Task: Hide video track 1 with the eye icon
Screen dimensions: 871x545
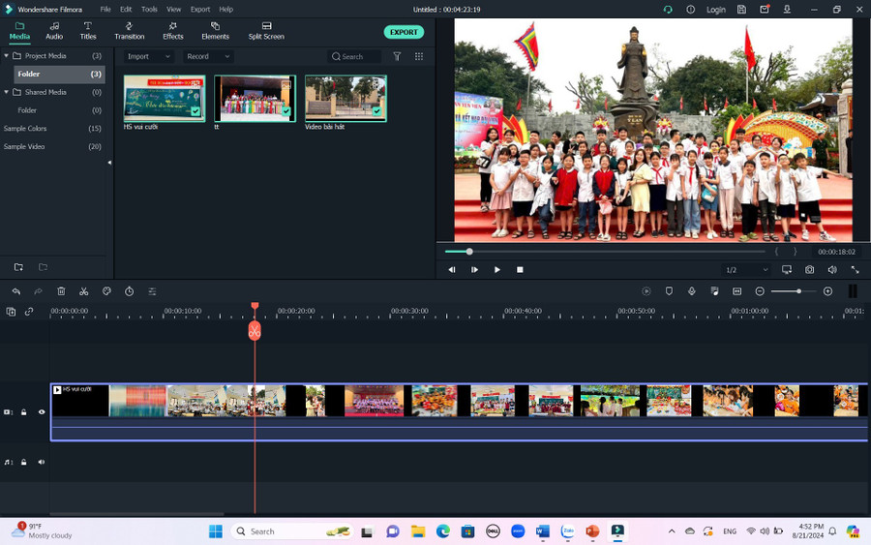Action: (x=42, y=412)
